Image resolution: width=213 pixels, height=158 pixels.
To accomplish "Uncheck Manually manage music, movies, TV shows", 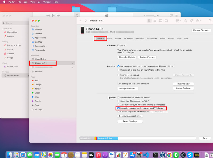I will click(119, 108).
